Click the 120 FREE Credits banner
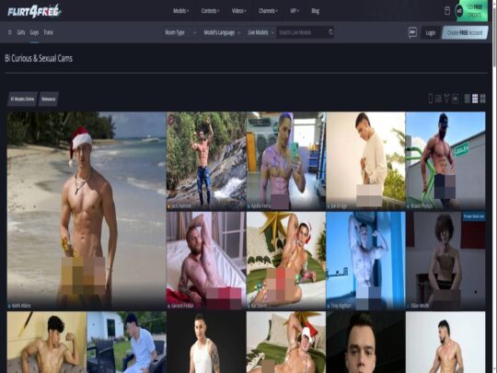 coord(475,11)
